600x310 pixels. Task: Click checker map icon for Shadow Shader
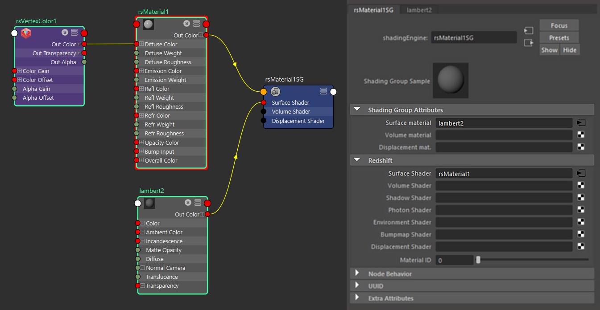pyautogui.click(x=581, y=198)
